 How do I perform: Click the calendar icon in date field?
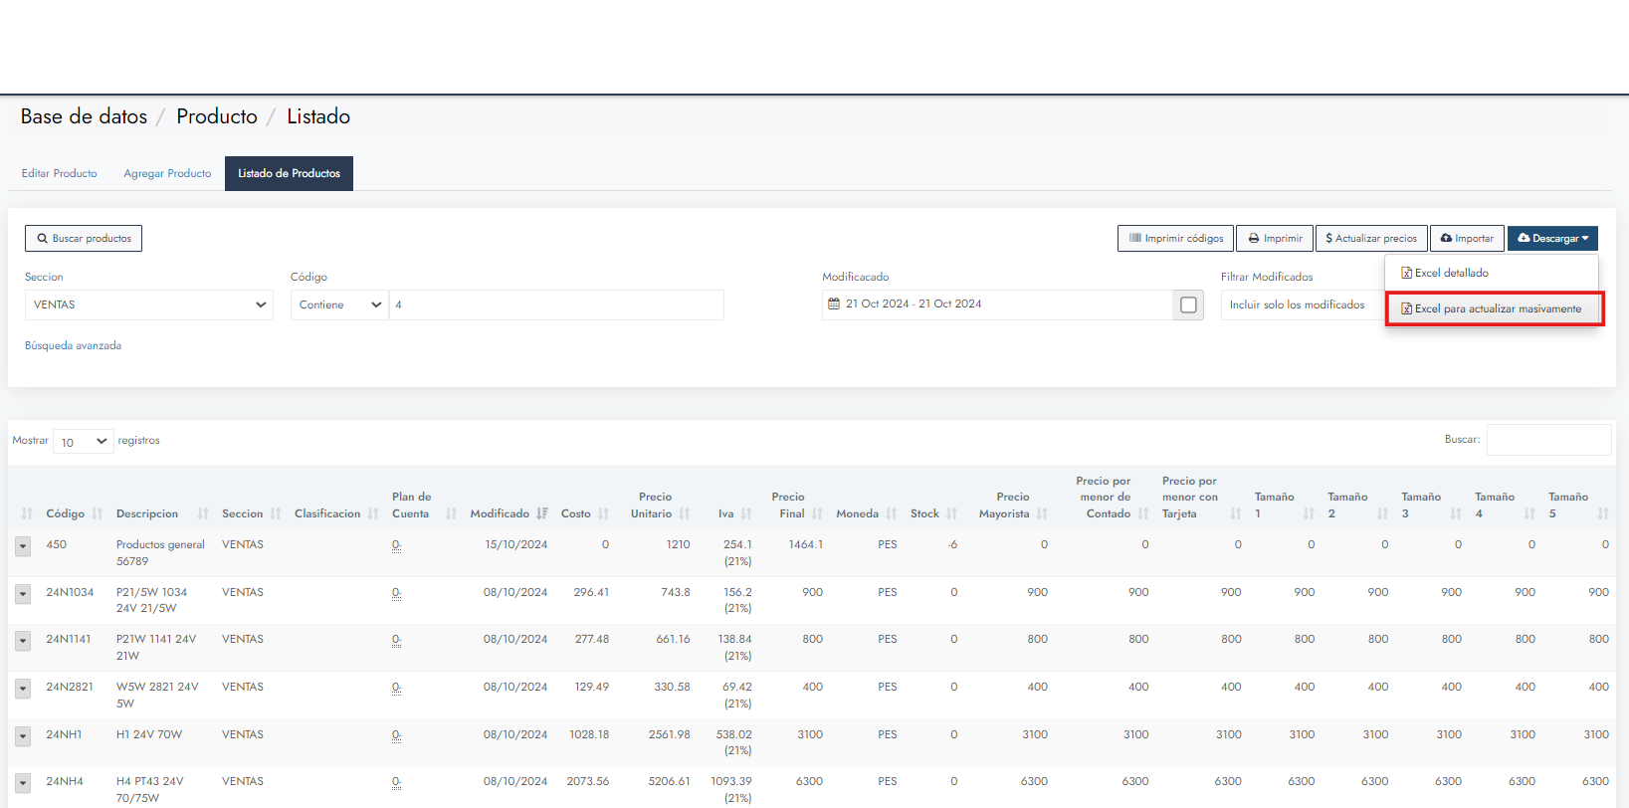834,303
